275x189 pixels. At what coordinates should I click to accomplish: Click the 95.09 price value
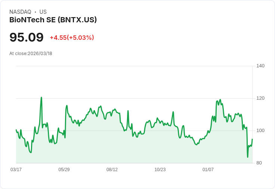tap(26, 37)
